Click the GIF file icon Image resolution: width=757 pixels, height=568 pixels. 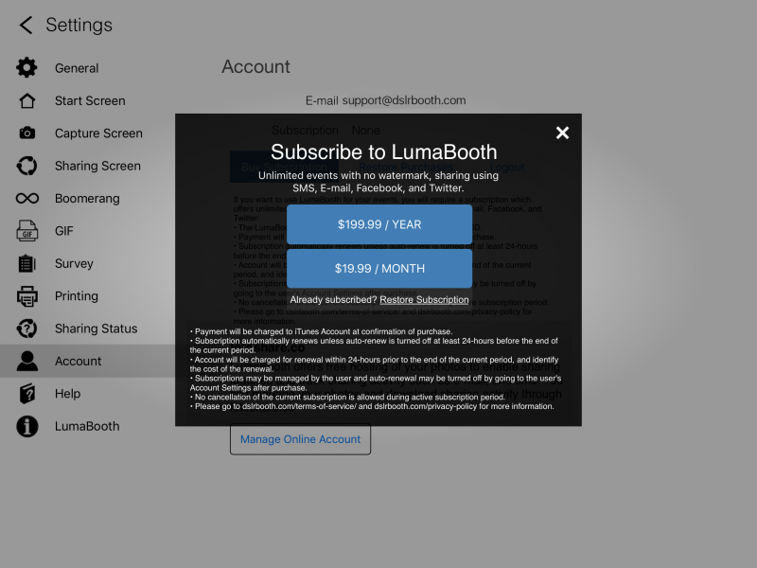coord(27,231)
